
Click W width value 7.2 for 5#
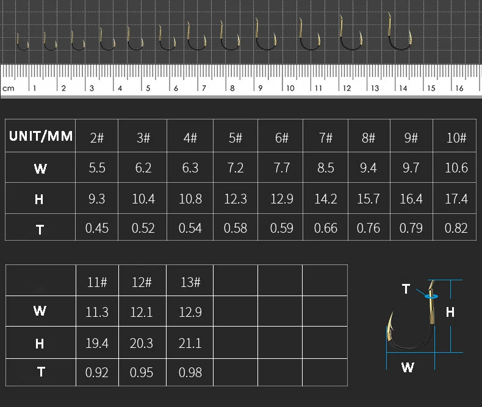tap(236, 168)
